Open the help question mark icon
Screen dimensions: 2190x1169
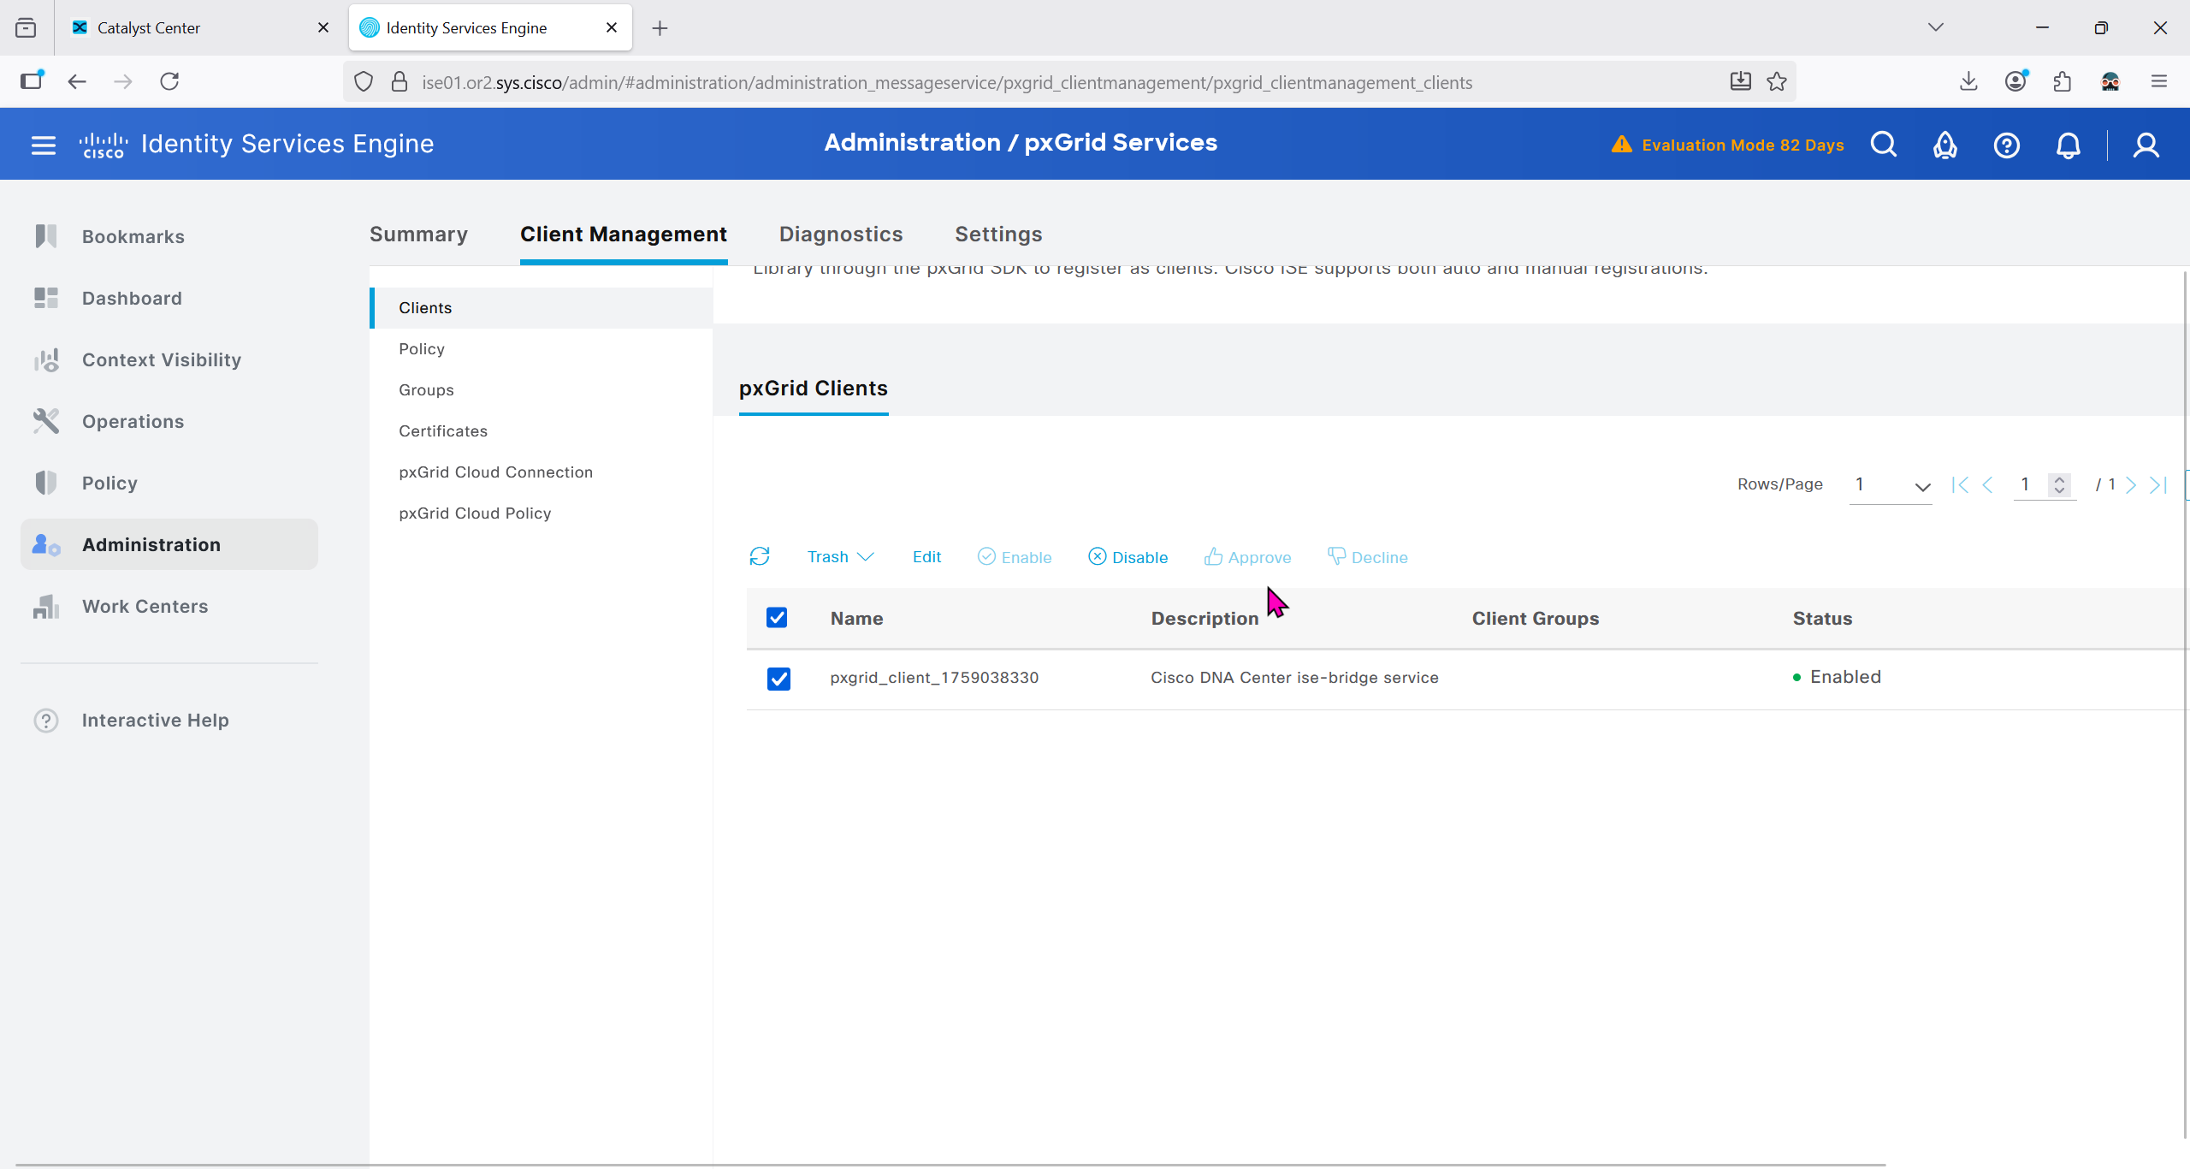[x=2006, y=145]
